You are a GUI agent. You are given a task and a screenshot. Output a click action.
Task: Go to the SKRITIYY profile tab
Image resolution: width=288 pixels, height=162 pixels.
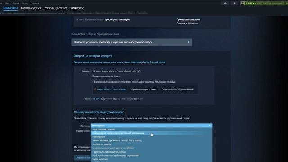77,8
